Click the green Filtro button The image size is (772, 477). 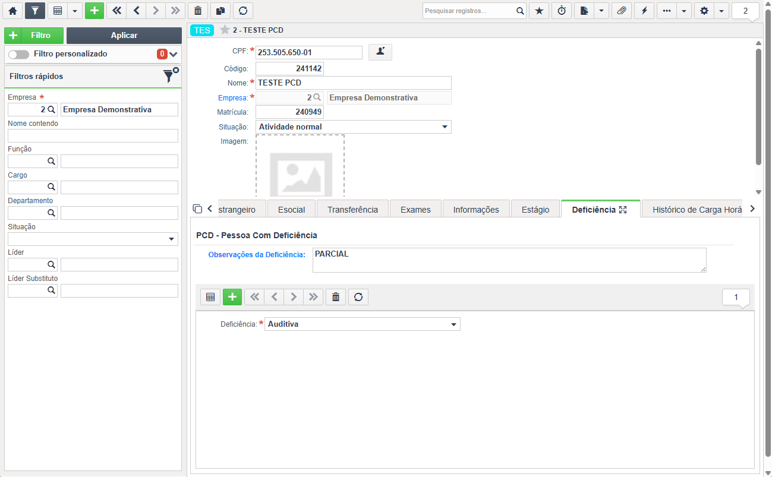point(34,35)
